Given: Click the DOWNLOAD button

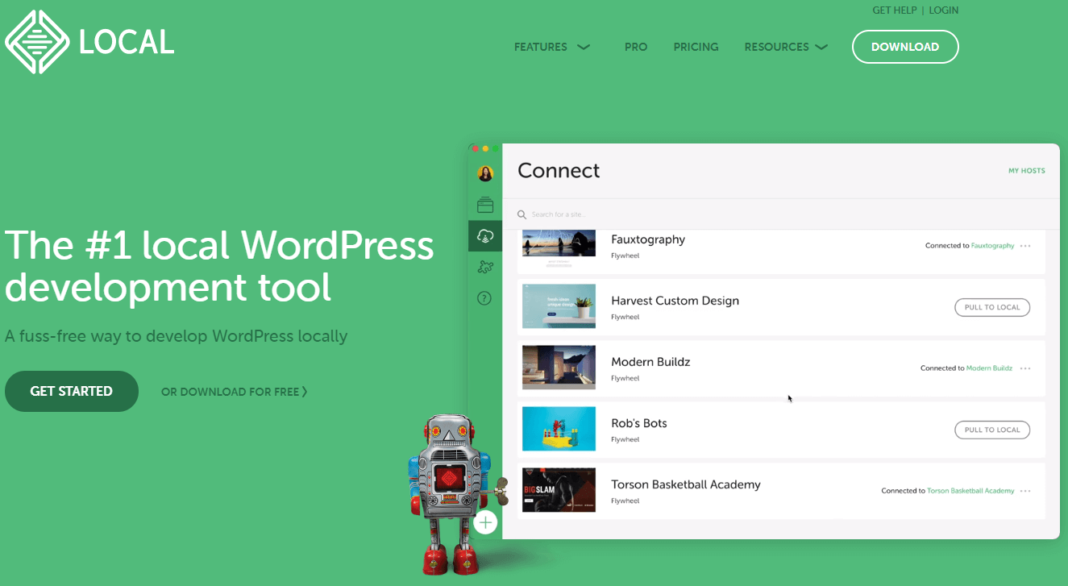Looking at the screenshot, I should click(904, 47).
